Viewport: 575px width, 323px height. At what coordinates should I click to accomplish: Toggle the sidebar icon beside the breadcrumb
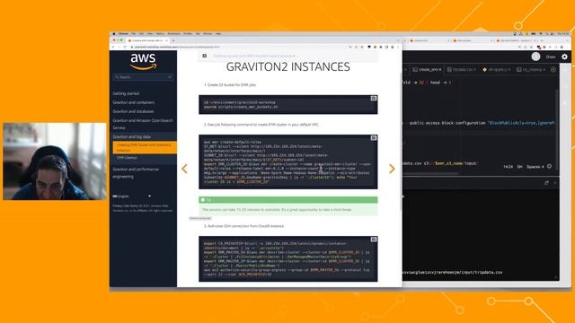pyautogui.click(x=205, y=56)
